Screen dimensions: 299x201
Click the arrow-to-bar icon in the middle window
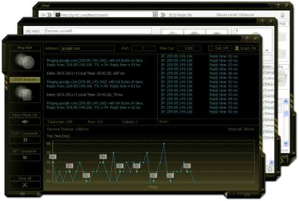pyautogui.click(x=266, y=50)
